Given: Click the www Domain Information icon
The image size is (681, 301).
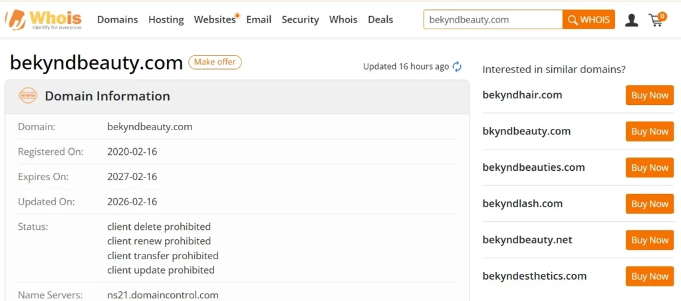Looking at the screenshot, I should point(28,96).
